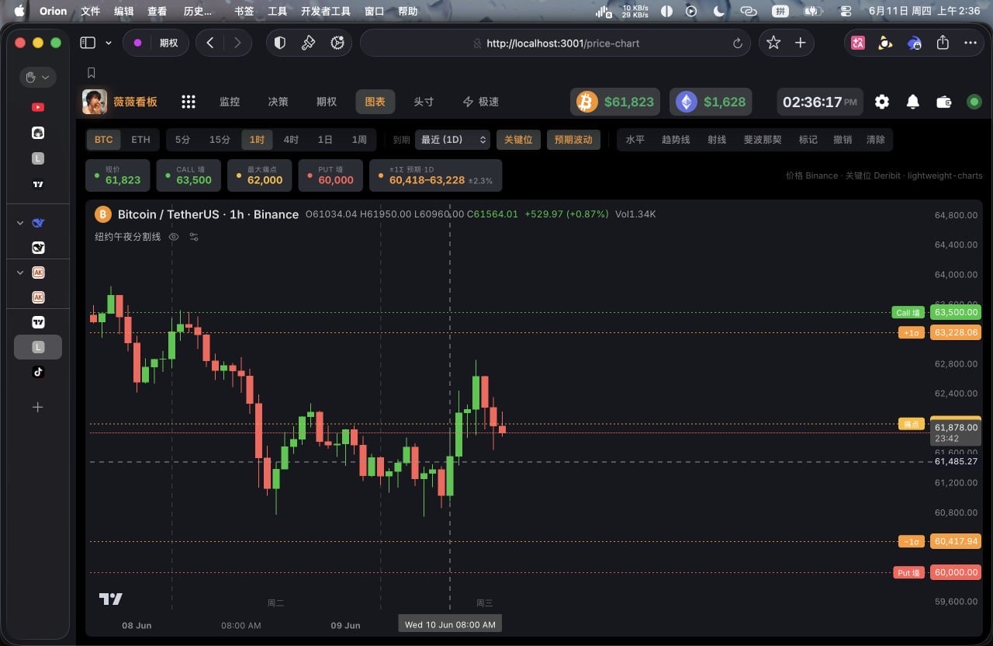The width and height of the screenshot is (993, 646).
Task: Add a new tab in sidebar
Action: pos(37,407)
